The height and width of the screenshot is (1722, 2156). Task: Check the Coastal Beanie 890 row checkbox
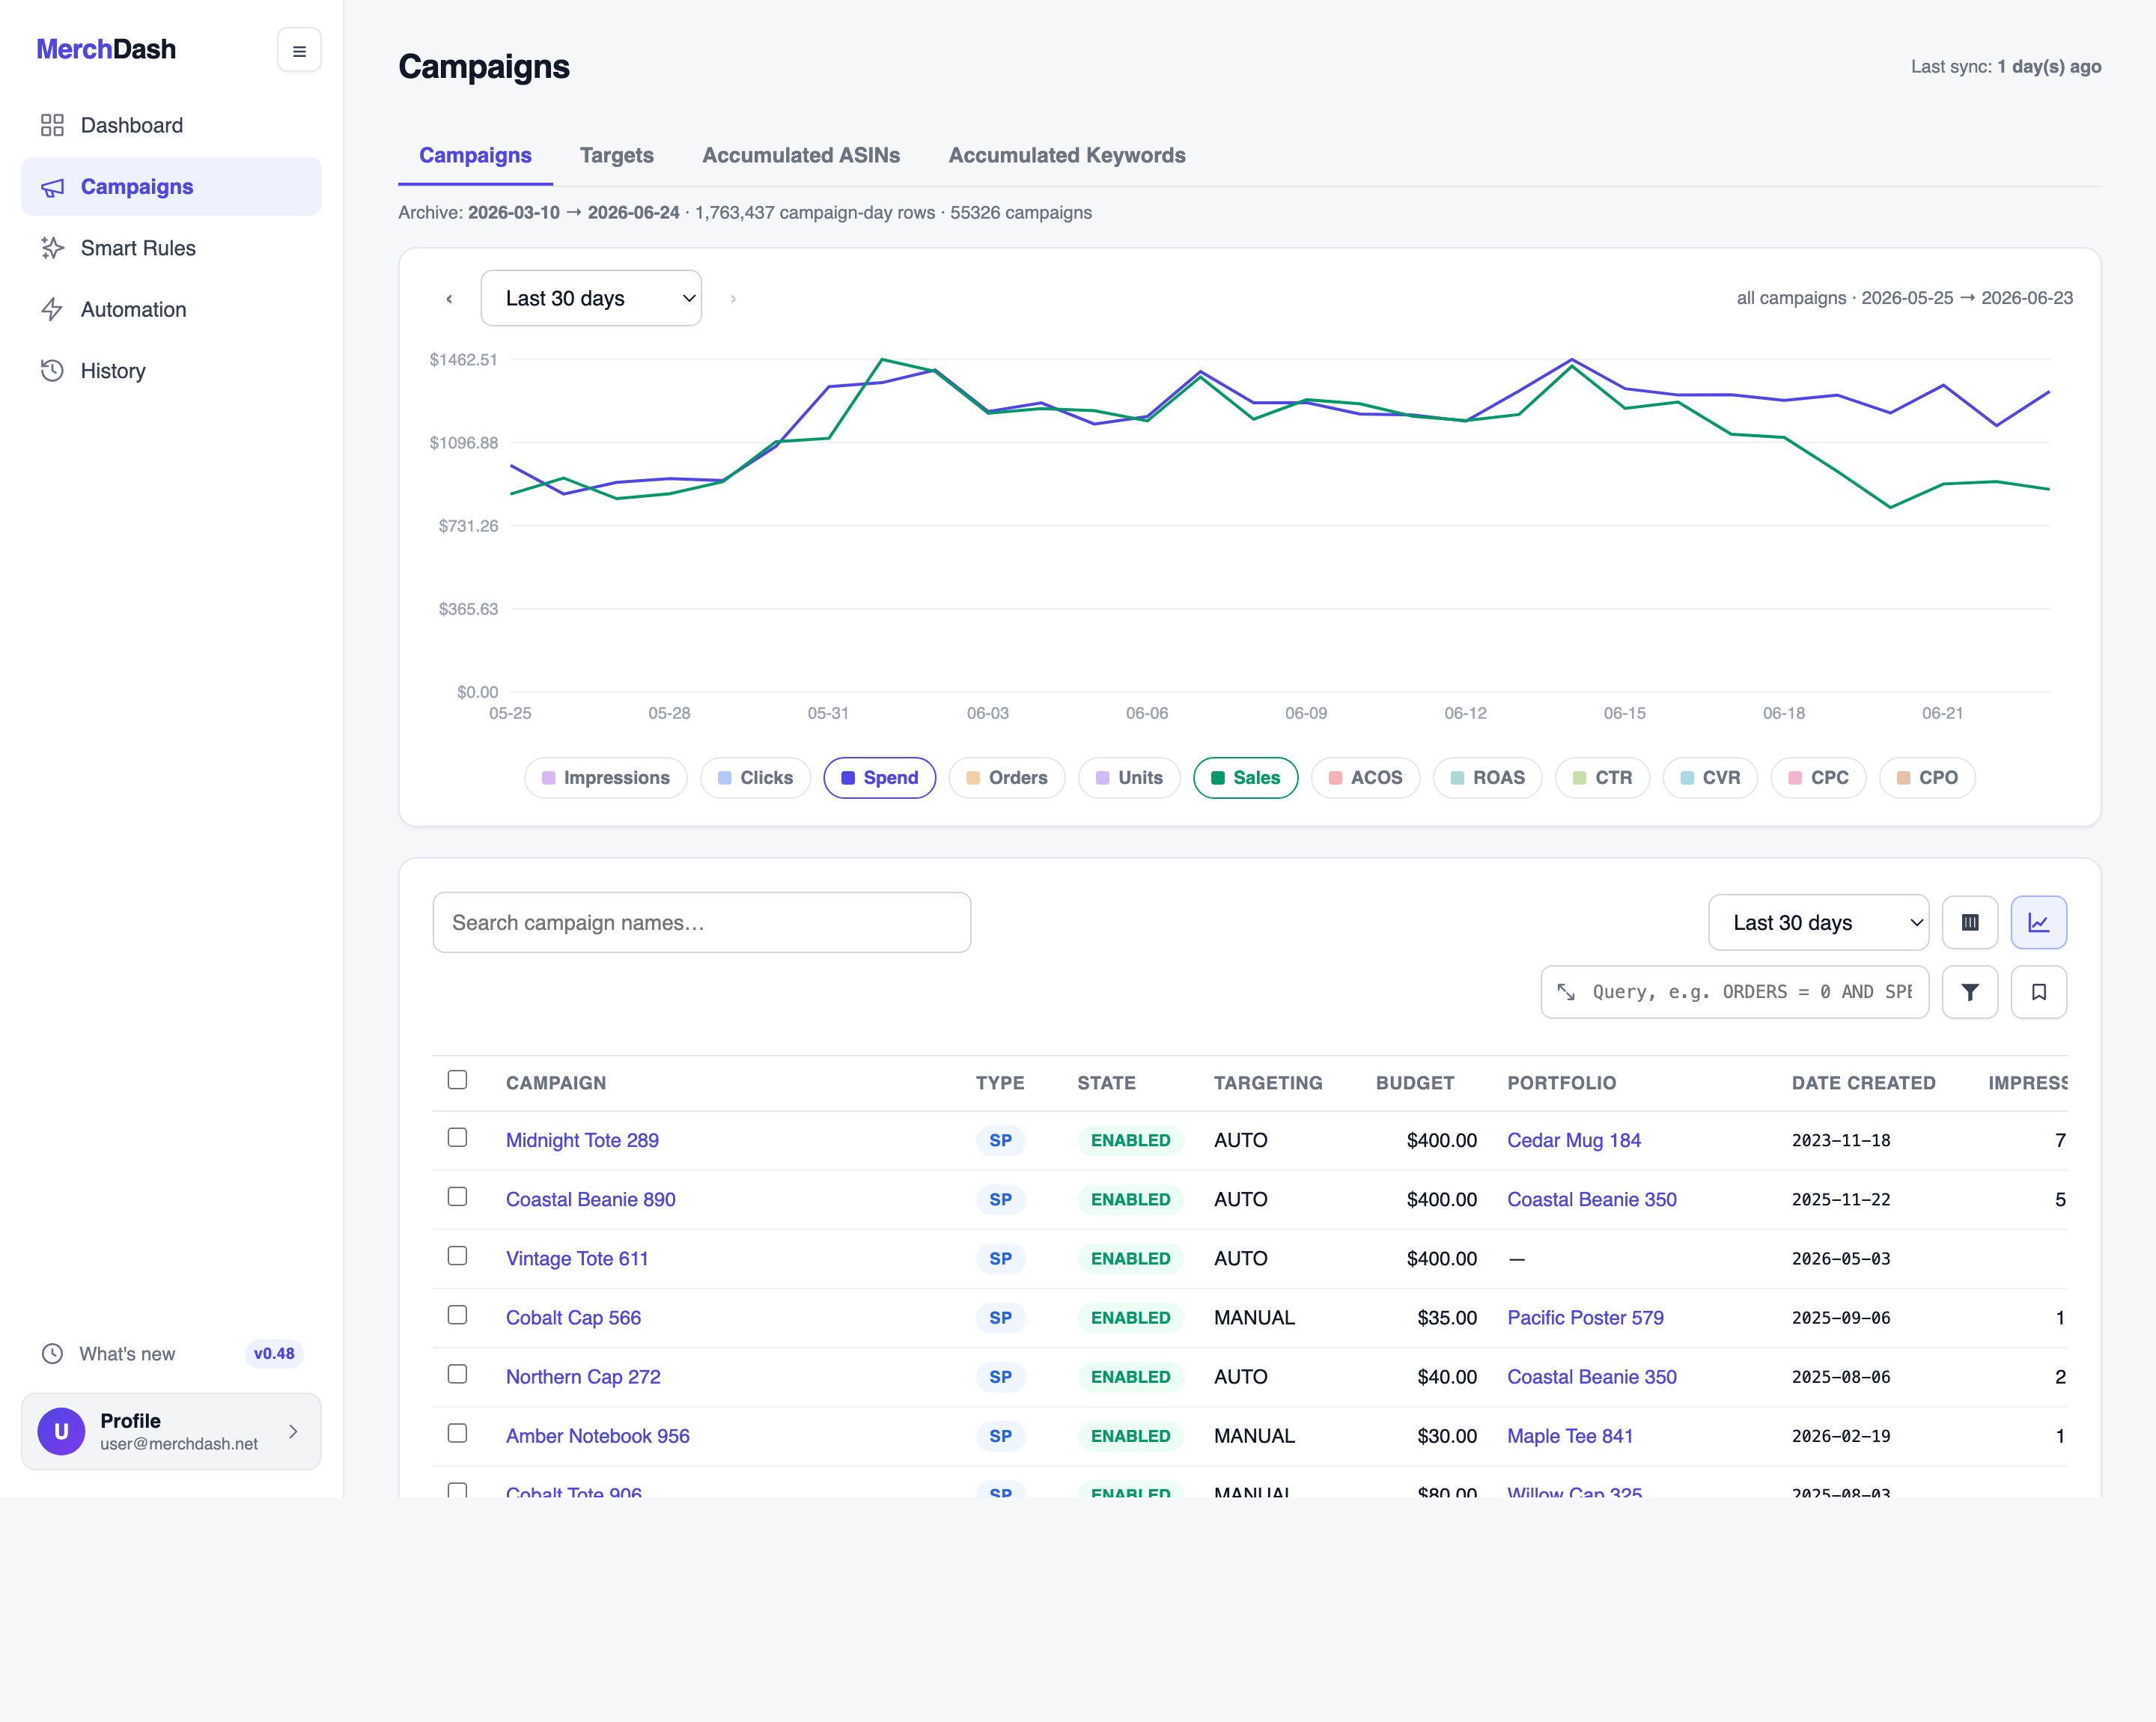457,1197
